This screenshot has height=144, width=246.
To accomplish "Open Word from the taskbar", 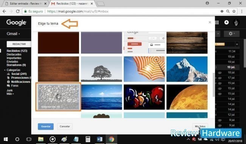I will (x=100, y=139).
